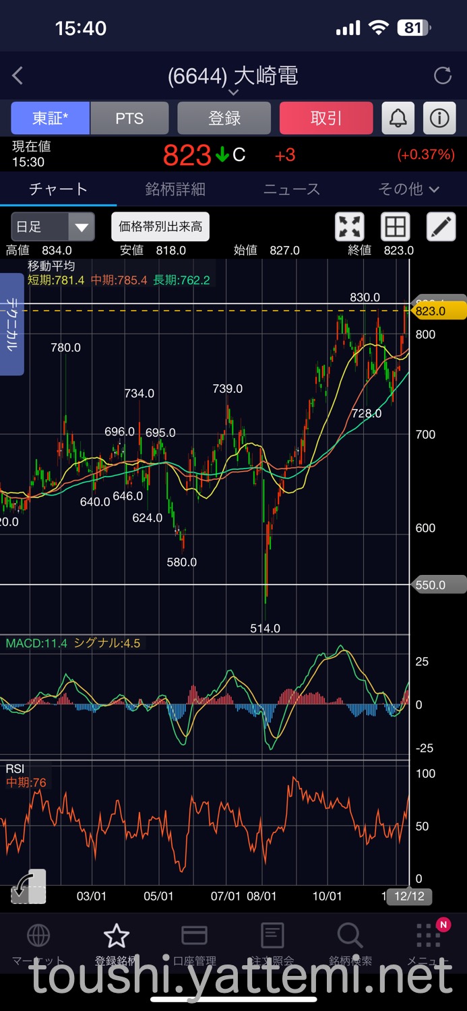Switch to ニュース tab
The height and width of the screenshot is (1011, 467).
[291, 189]
